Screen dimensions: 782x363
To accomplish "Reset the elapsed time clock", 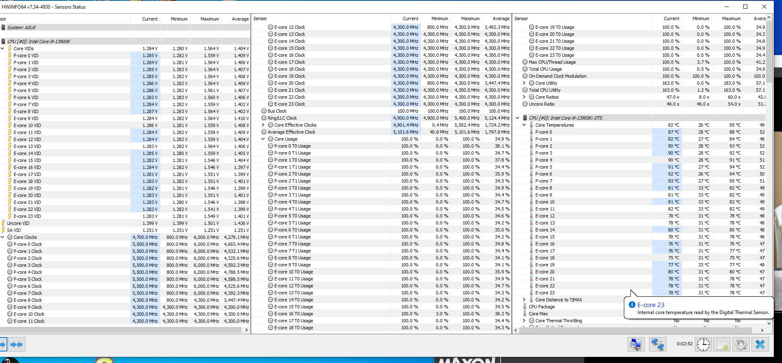I will (703, 344).
